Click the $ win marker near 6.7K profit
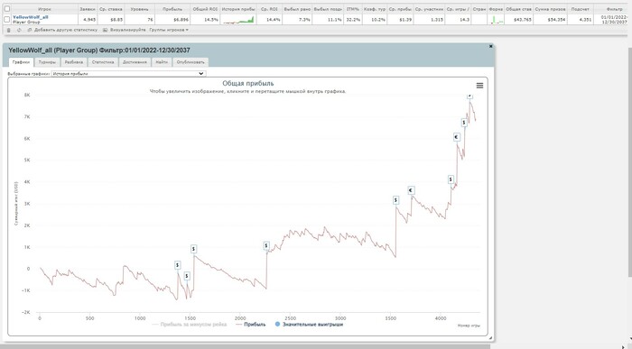 pos(464,123)
